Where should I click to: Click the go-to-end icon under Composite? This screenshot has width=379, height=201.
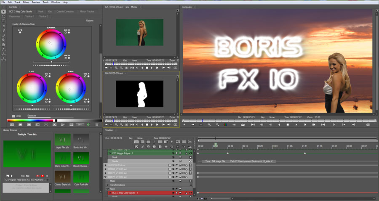click(323, 125)
